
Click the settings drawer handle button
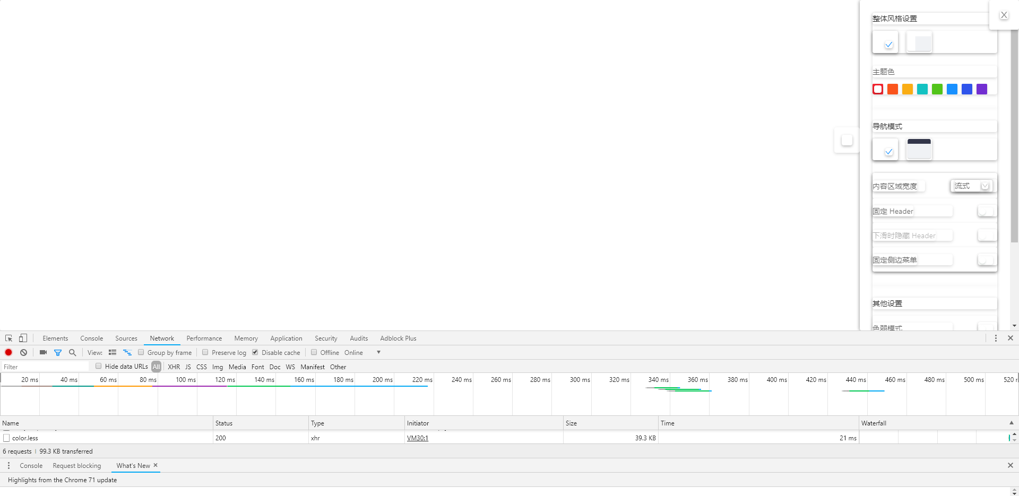coord(847,140)
